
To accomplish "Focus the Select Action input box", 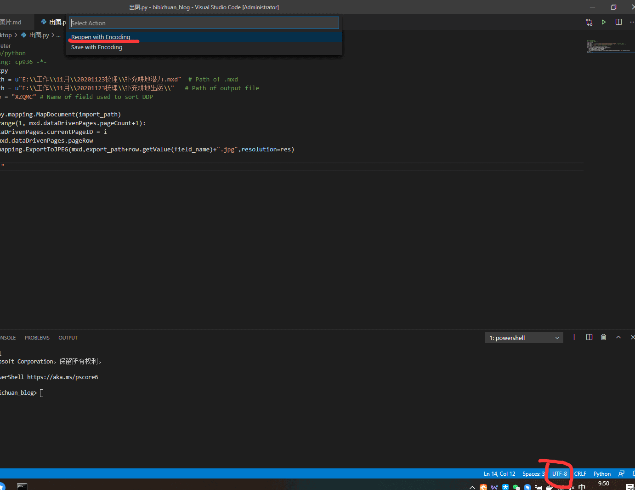I will pos(204,23).
